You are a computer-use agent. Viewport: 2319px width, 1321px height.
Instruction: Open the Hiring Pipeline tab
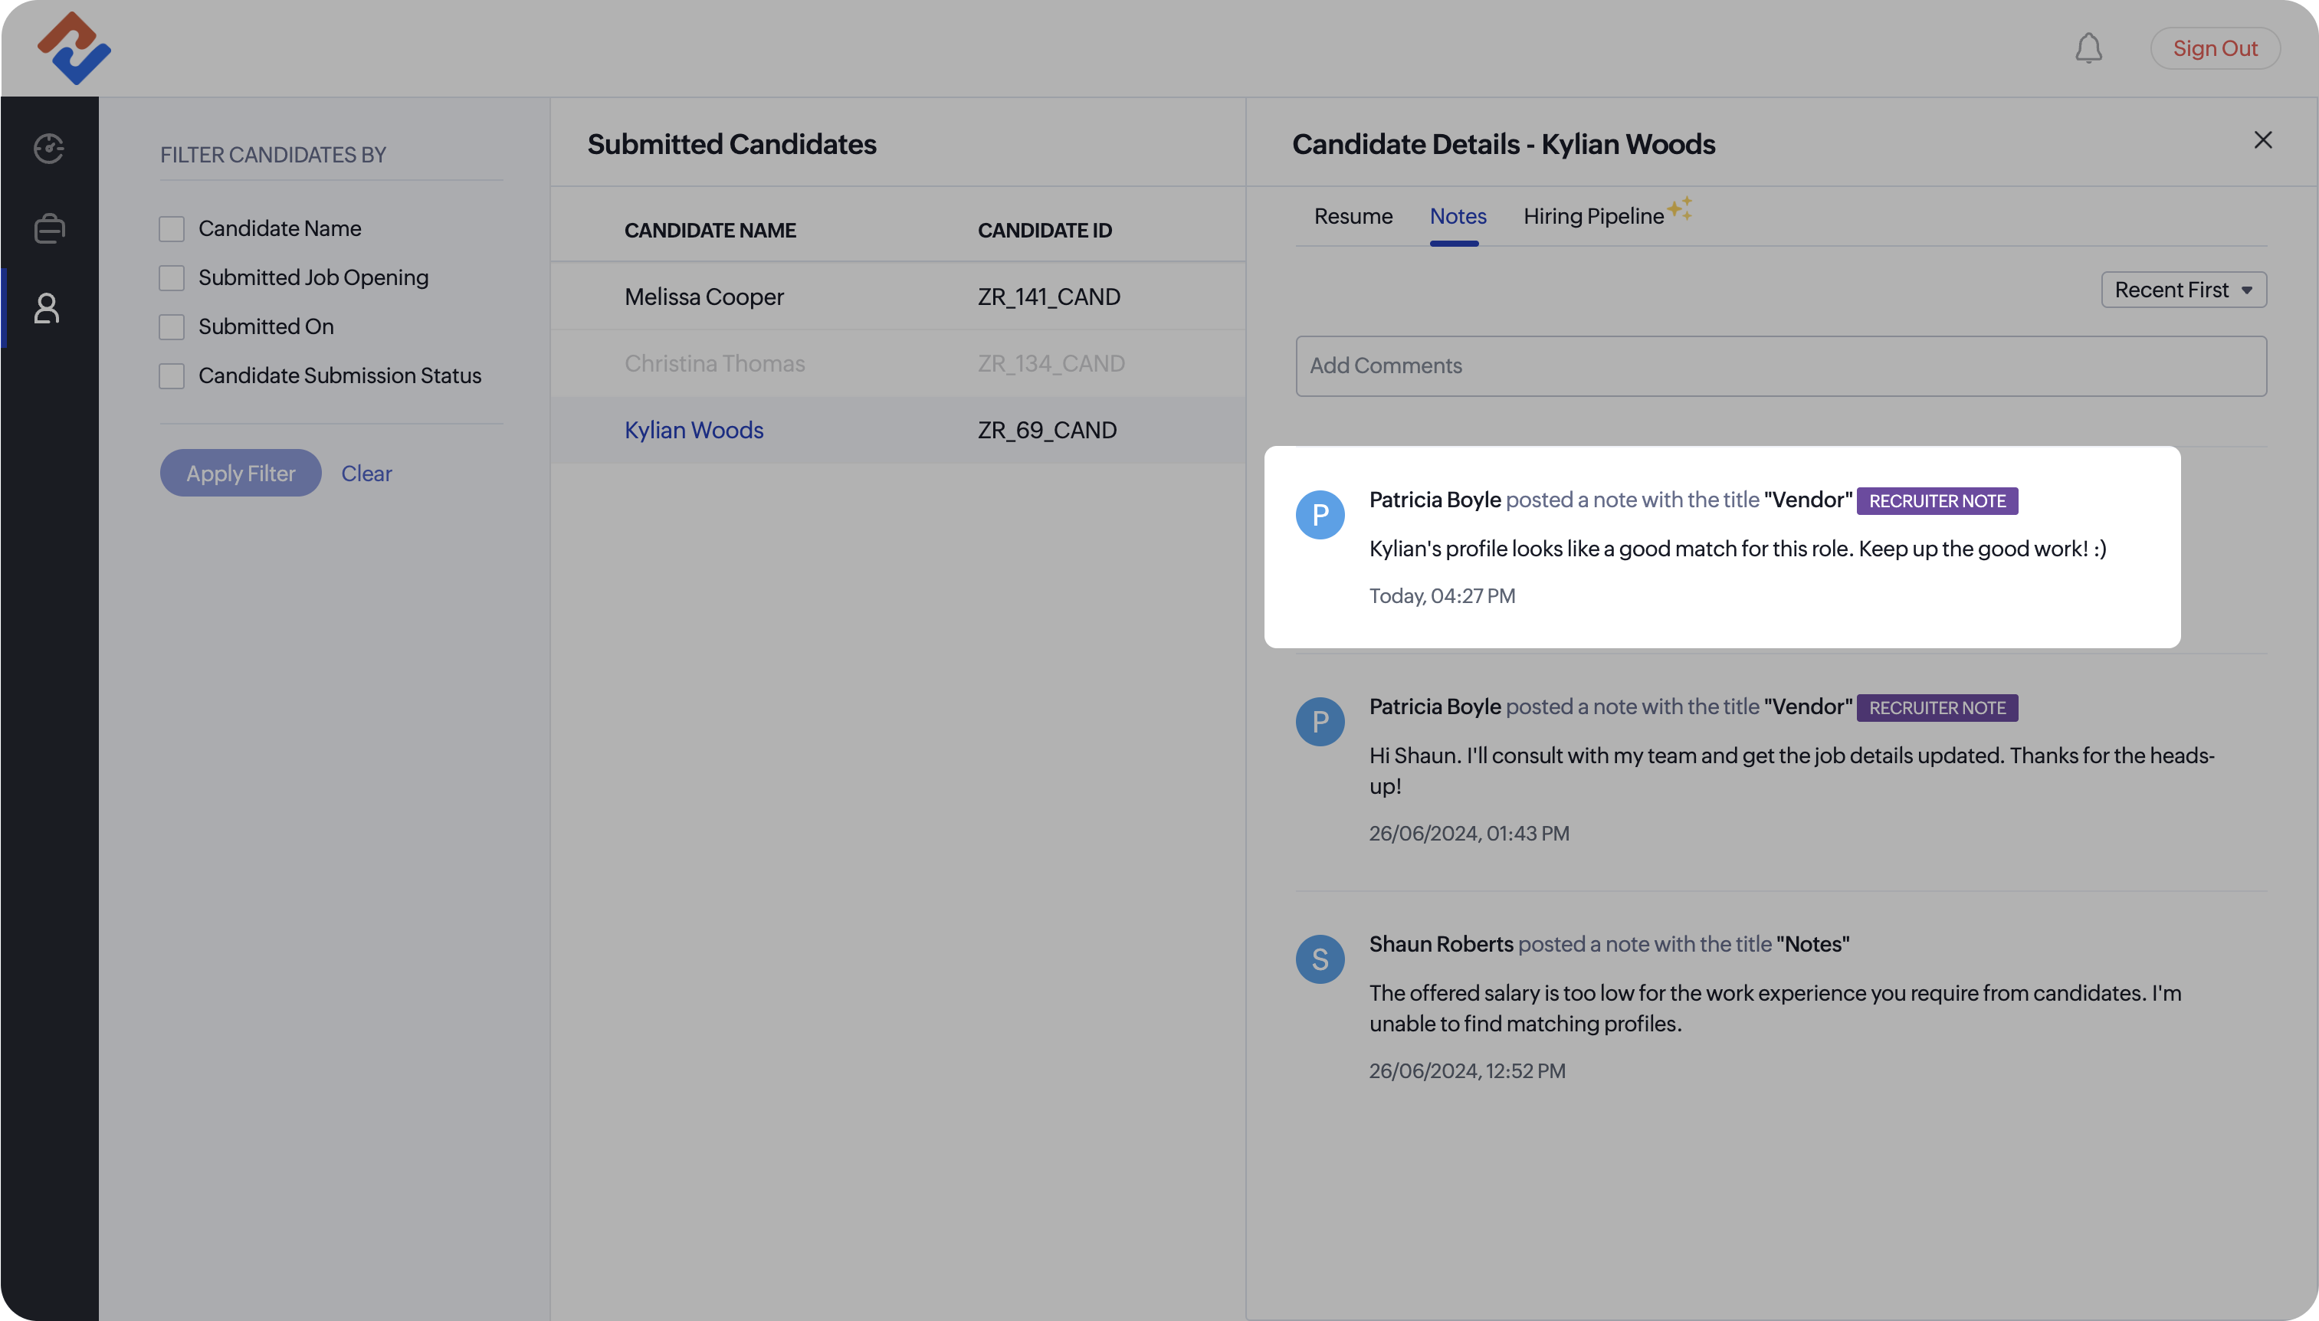tap(1593, 217)
